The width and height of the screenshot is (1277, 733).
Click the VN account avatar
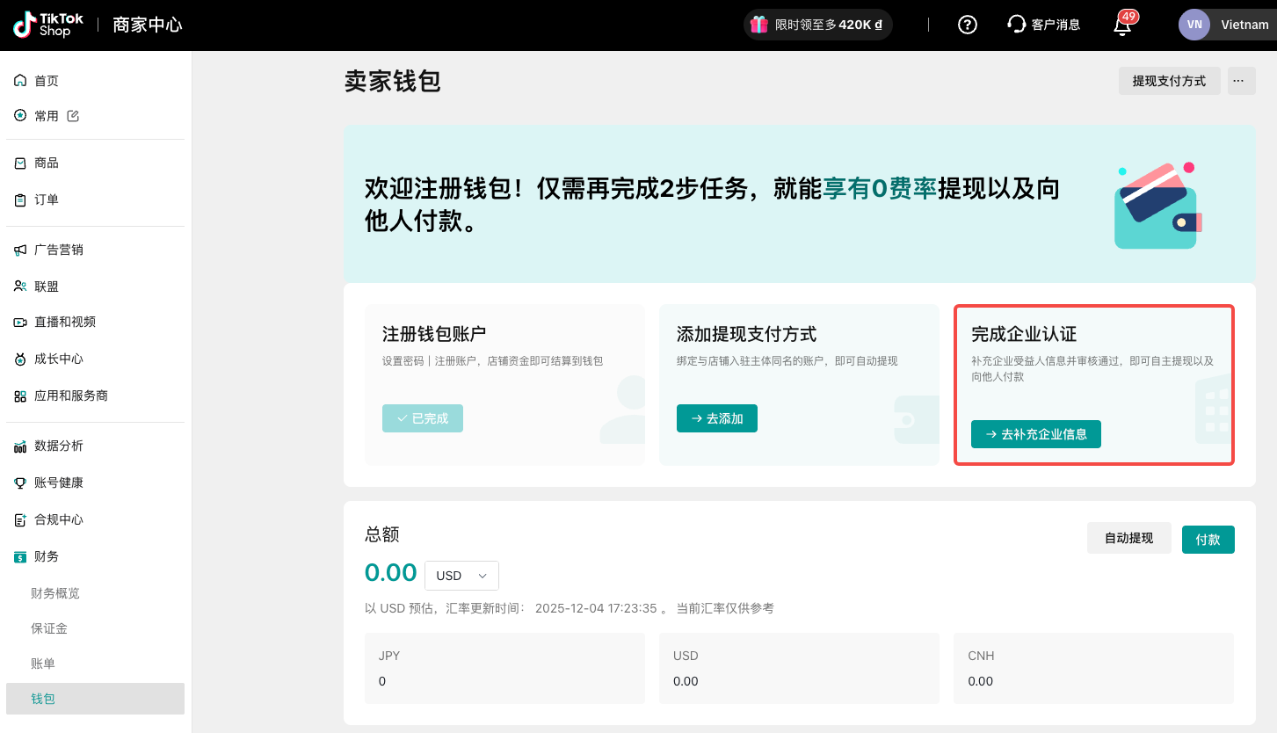[x=1194, y=25]
